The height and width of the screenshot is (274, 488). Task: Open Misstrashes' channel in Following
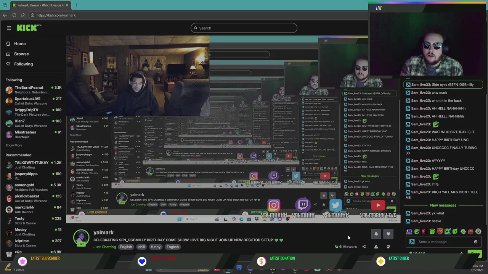tap(34, 134)
